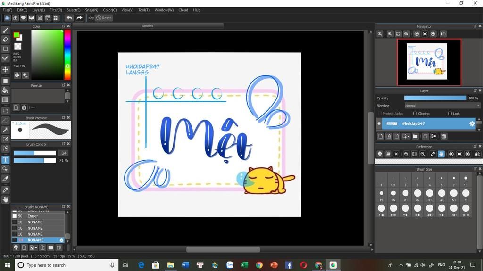Viewport: 483px width, 271px height.
Task: Undock the Navigator panel
Action: (475, 26)
